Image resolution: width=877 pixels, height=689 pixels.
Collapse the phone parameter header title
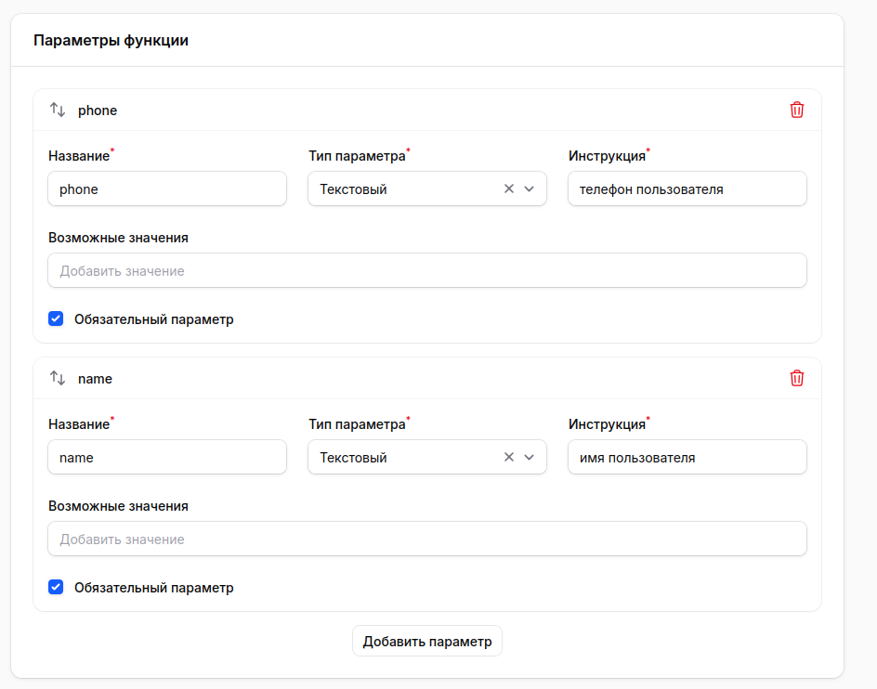(x=98, y=110)
